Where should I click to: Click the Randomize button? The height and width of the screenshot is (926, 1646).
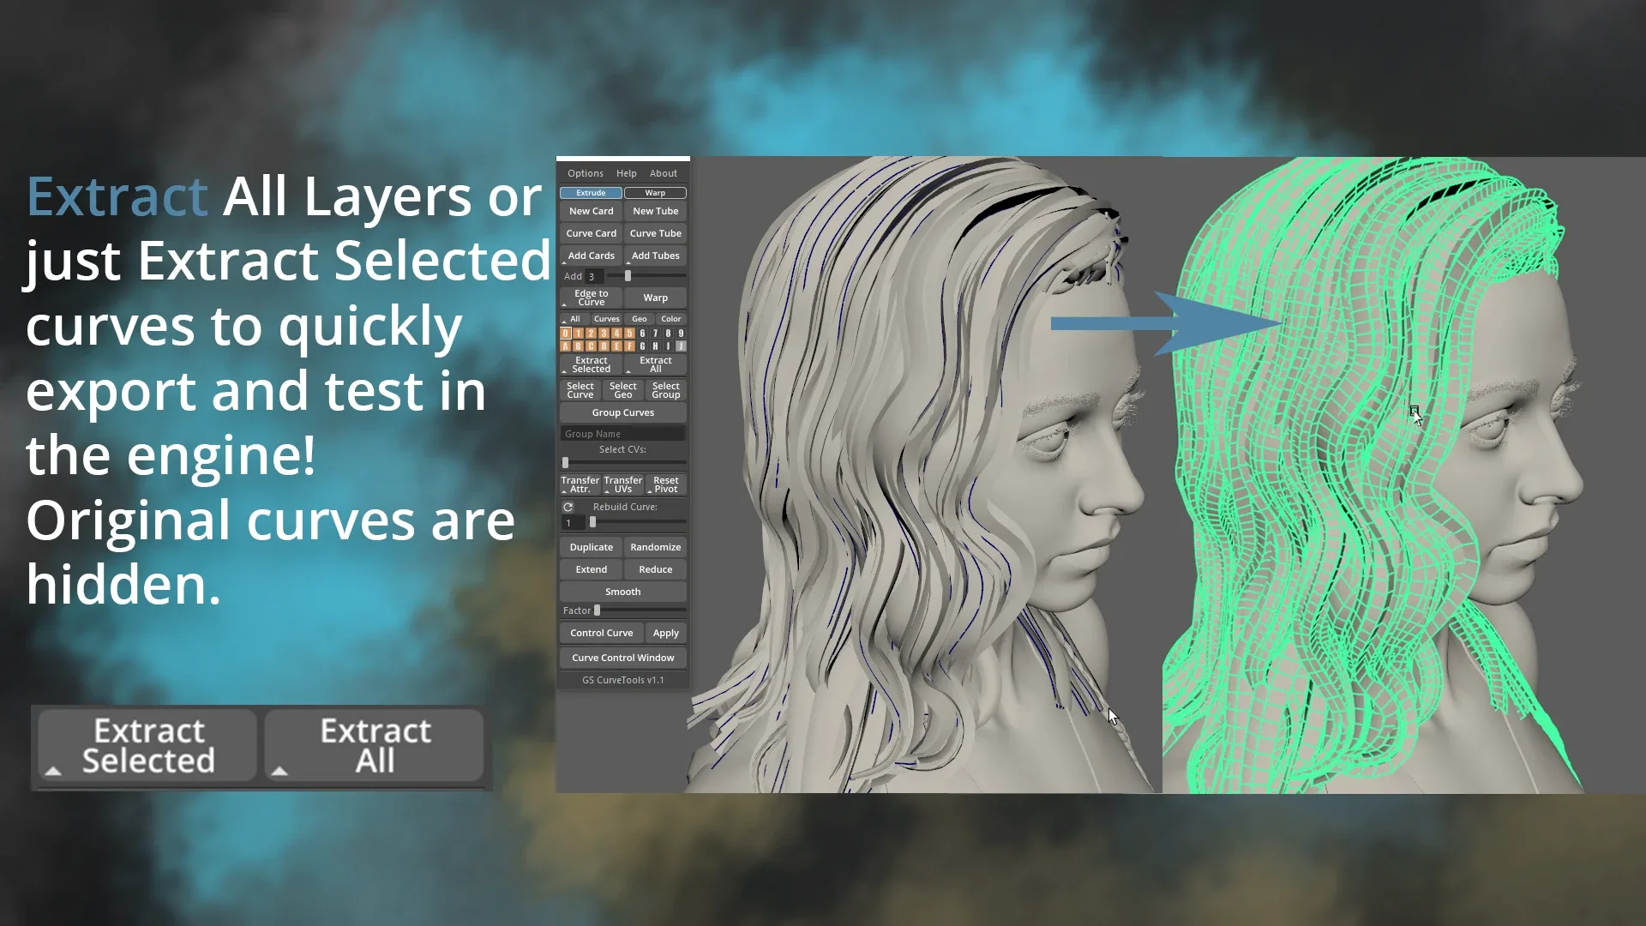[655, 546]
